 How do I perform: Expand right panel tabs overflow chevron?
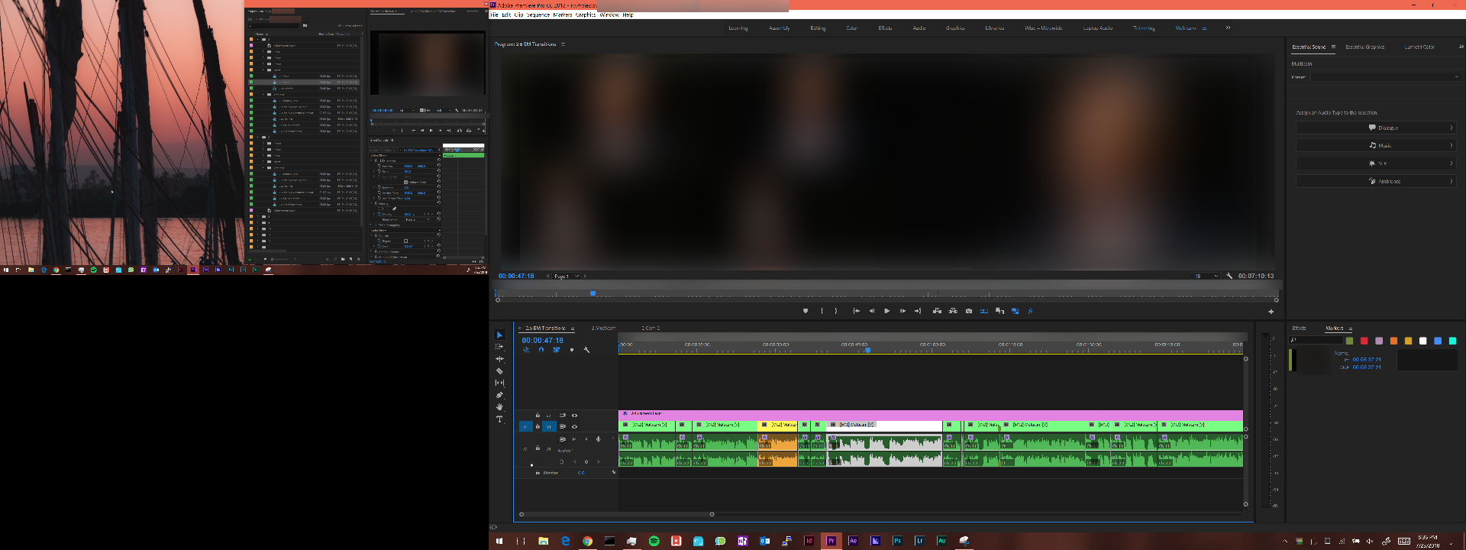(x=1461, y=47)
